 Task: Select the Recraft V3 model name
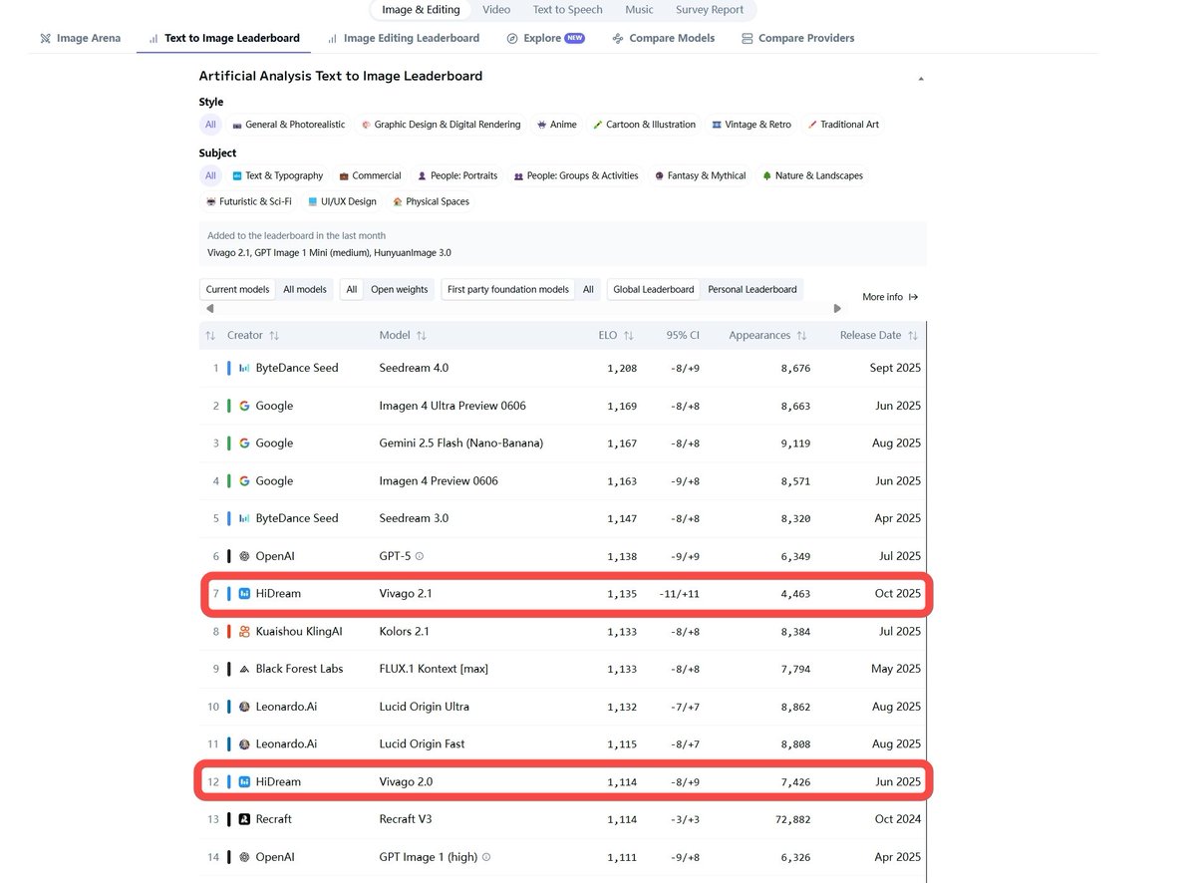pyautogui.click(x=406, y=819)
